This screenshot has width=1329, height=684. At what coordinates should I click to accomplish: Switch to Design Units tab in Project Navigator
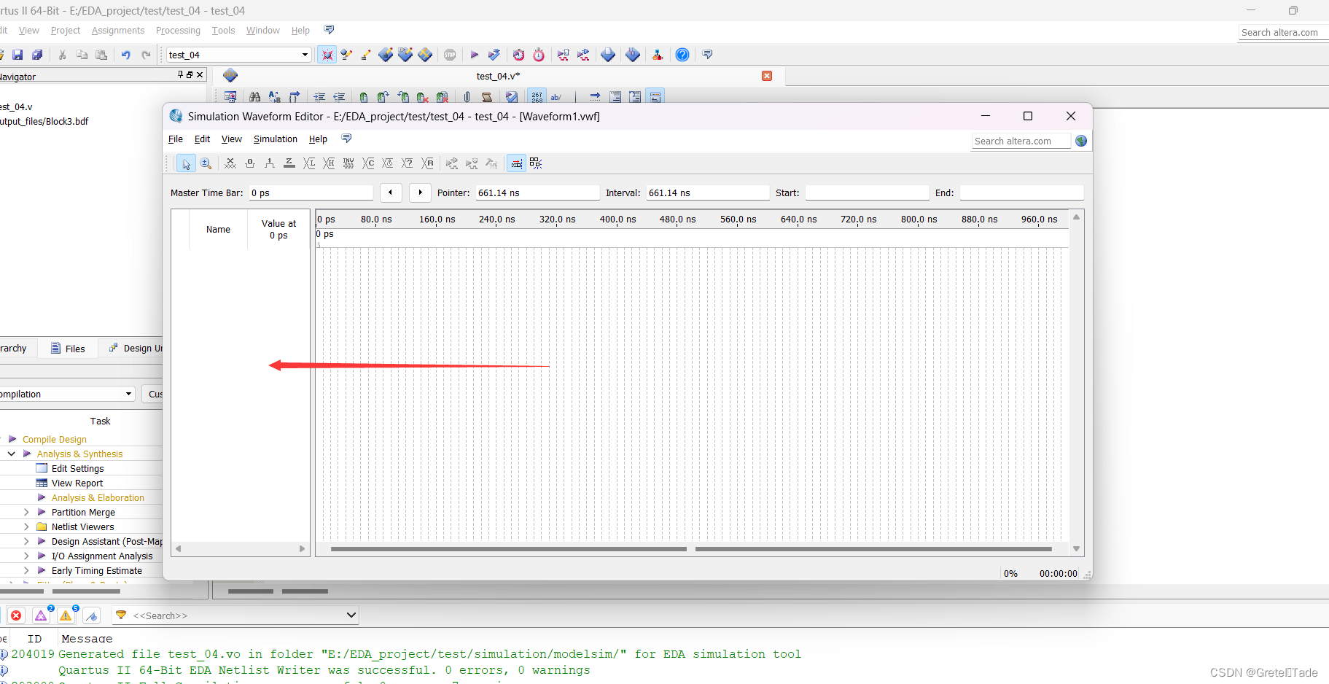[x=136, y=349]
